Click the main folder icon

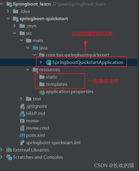[x=29, y=41]
